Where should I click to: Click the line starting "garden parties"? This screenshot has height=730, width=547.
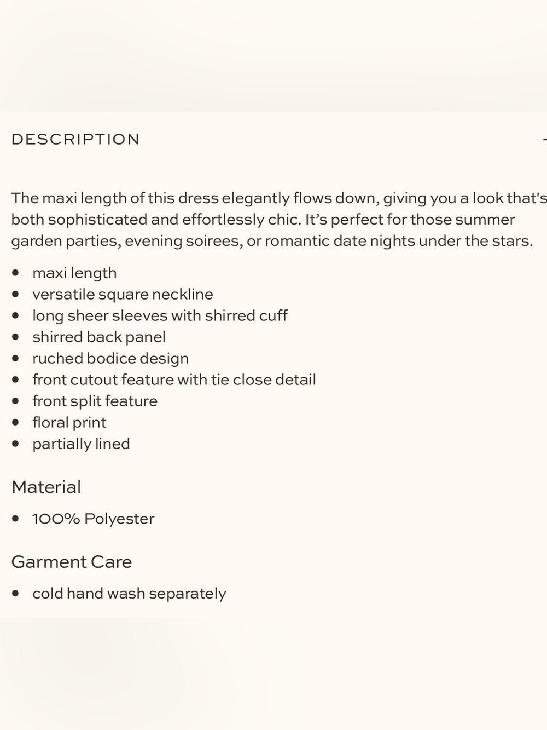coord(272,240)
